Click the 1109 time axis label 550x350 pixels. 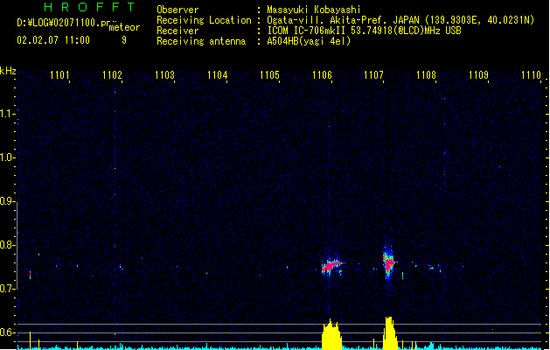479,74
